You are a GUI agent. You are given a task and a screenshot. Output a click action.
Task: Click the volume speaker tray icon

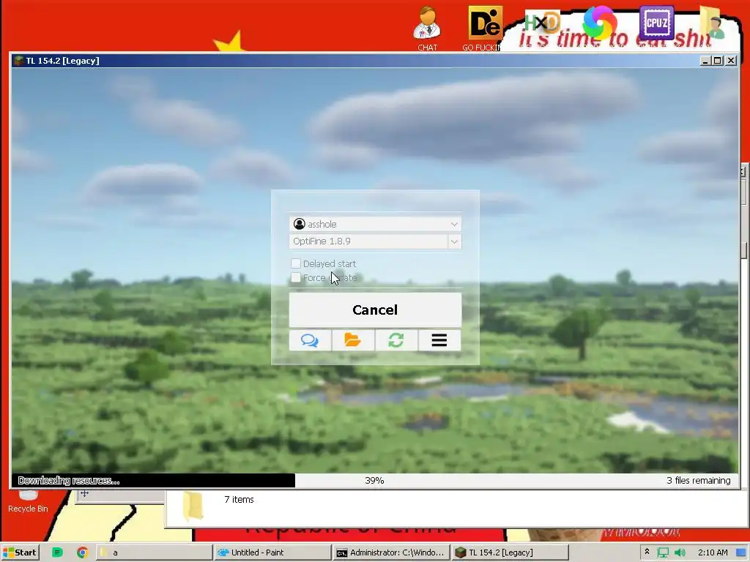tap(680, 552)
